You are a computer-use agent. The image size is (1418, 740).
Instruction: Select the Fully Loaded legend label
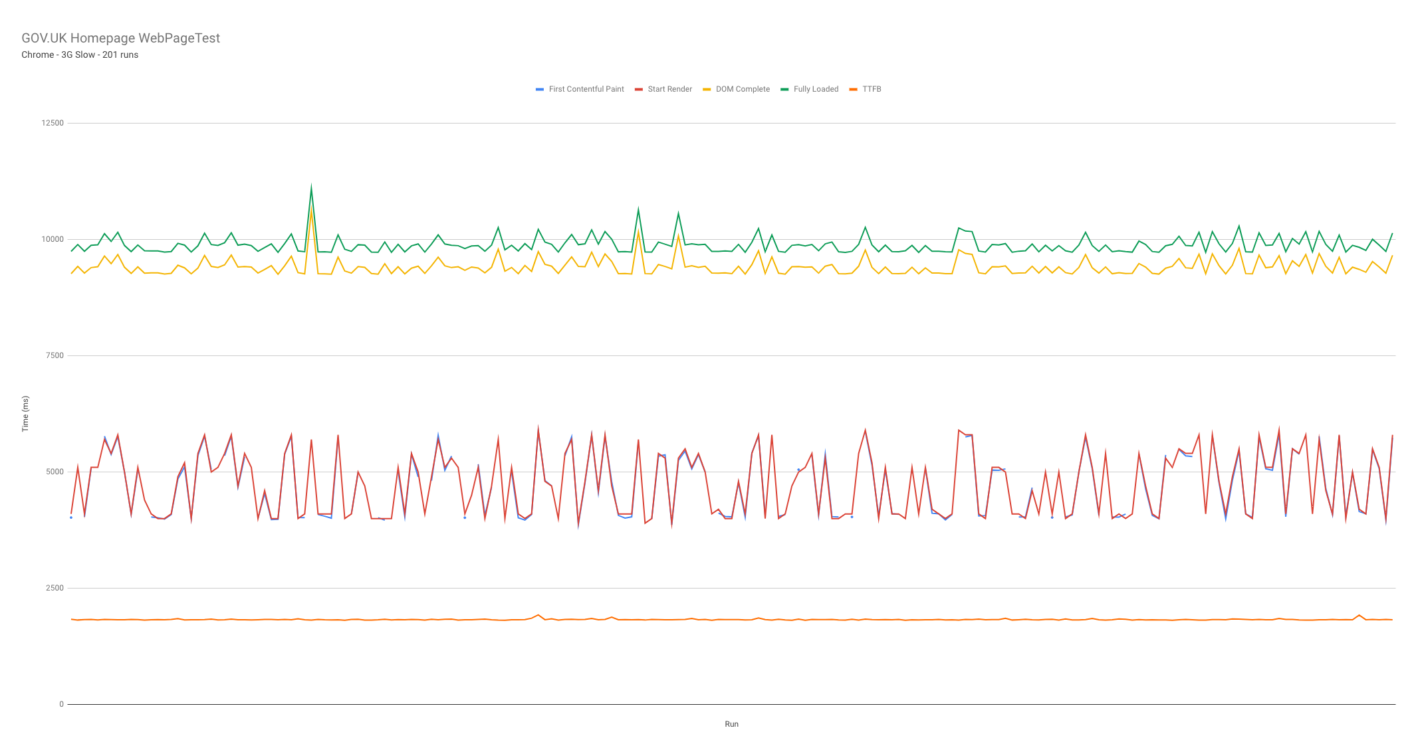816,89
